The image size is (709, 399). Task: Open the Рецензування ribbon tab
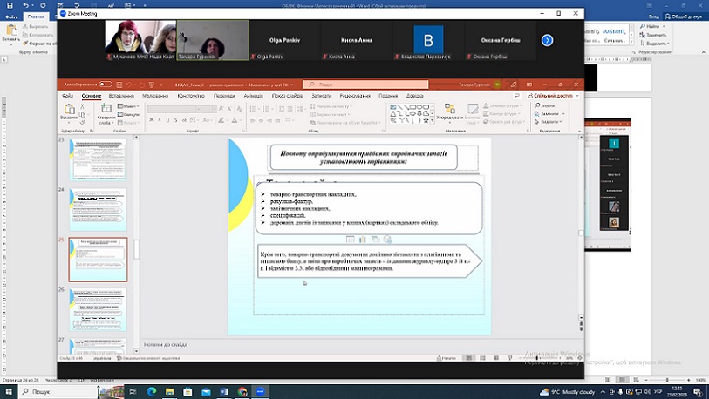[355, 96]
